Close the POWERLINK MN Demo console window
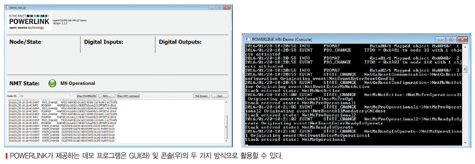 (462, 40)
